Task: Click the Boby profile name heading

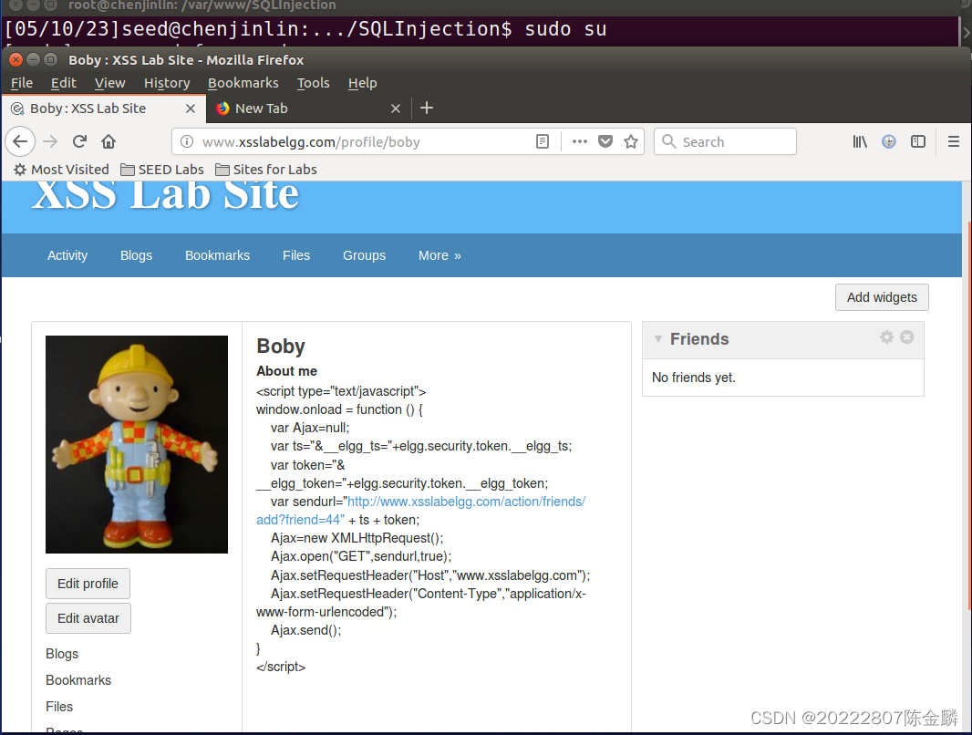Action: click(281, 346)
